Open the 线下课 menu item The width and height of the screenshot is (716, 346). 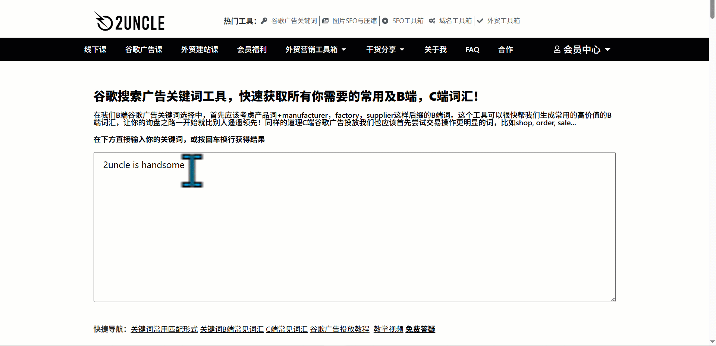point(95,50)
